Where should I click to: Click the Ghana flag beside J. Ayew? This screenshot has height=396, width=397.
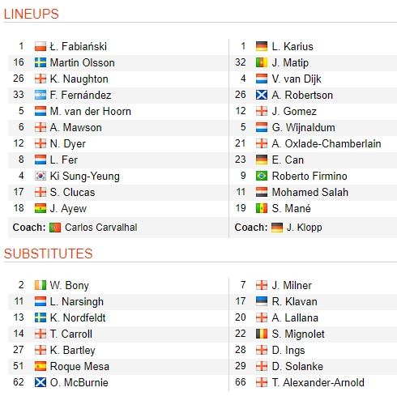click(41, 208)
